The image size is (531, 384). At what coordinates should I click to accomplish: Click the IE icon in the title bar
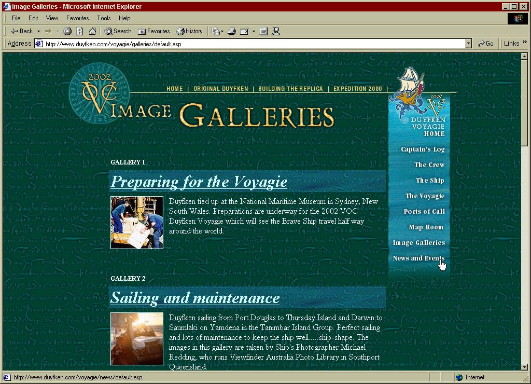coord(7,6)
